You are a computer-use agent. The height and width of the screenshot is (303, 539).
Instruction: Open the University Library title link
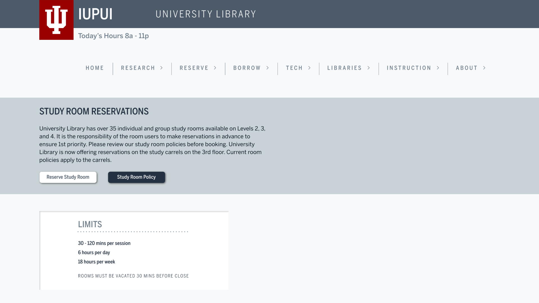[206, 14]
